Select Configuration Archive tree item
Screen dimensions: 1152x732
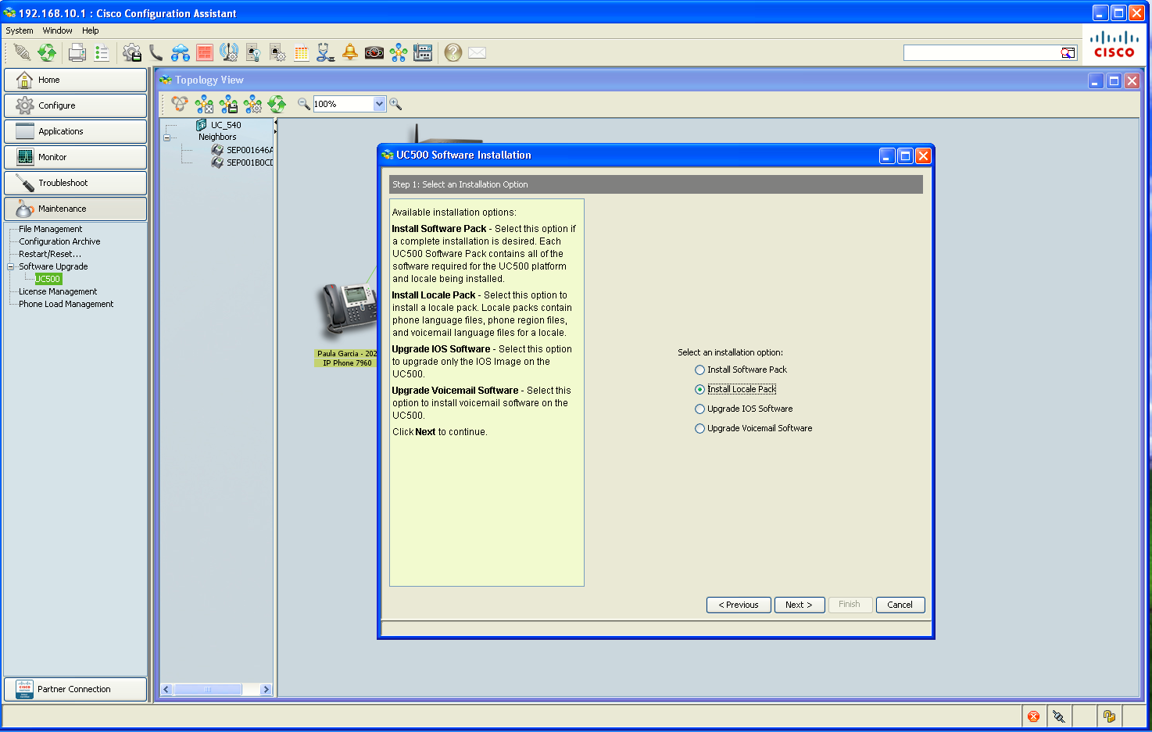(x=59, y=241)
